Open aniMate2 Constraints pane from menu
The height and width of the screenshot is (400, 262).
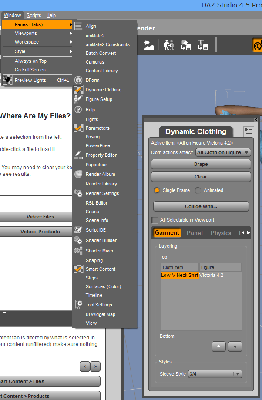107,44
